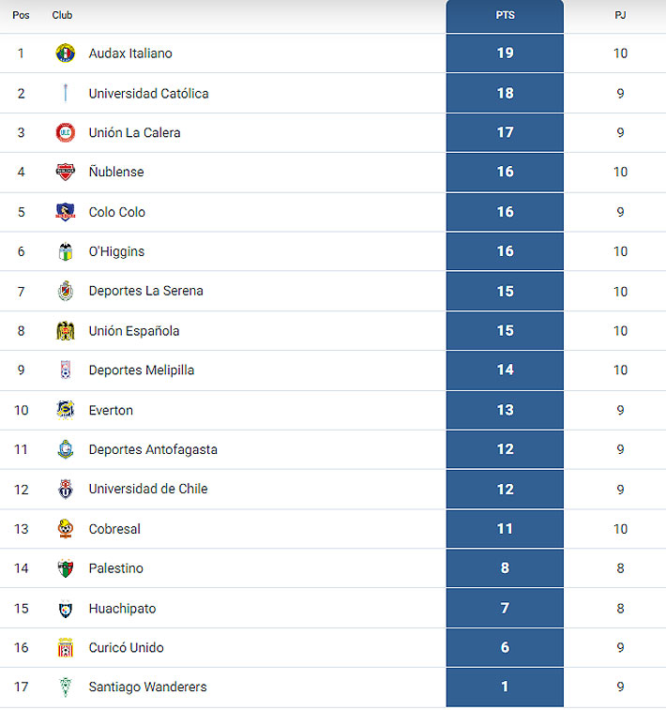Screen dimensions: 666x710
Task: Click the Cobresal crest icon
Action: [66, 528]
